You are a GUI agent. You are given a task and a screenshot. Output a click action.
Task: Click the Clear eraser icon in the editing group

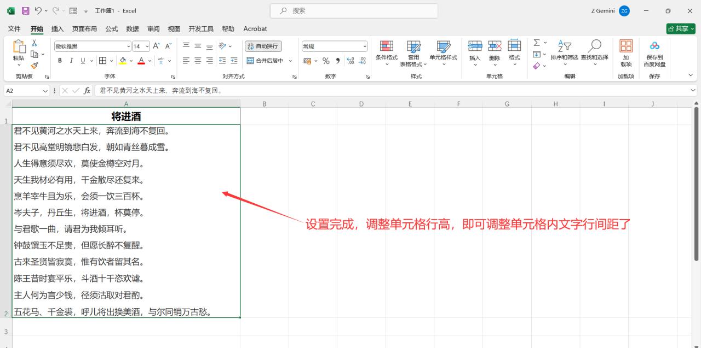tap(537, 66)
